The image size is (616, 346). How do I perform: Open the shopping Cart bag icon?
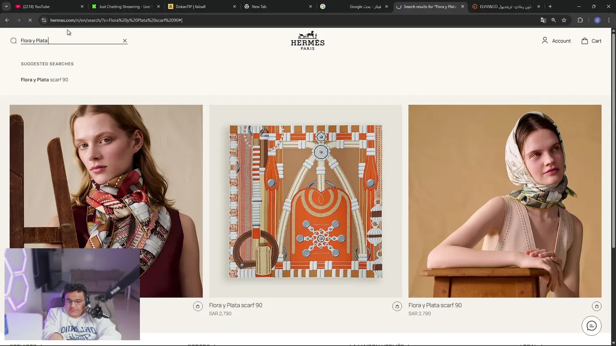pyautogui.click(x=585, y=41)
